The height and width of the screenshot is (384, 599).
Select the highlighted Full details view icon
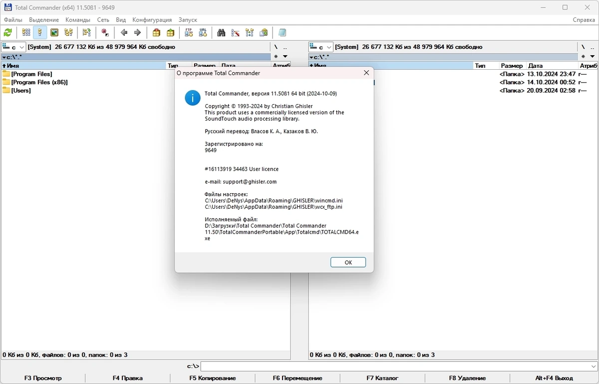click(x=40, y=33)
